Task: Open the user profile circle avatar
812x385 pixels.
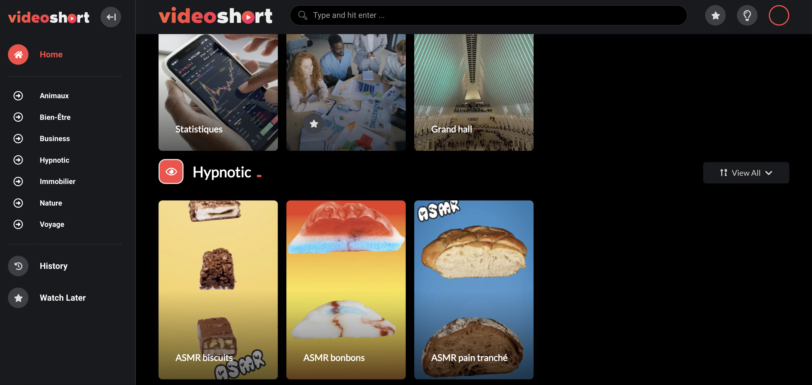Action: (x=779, y=15)
